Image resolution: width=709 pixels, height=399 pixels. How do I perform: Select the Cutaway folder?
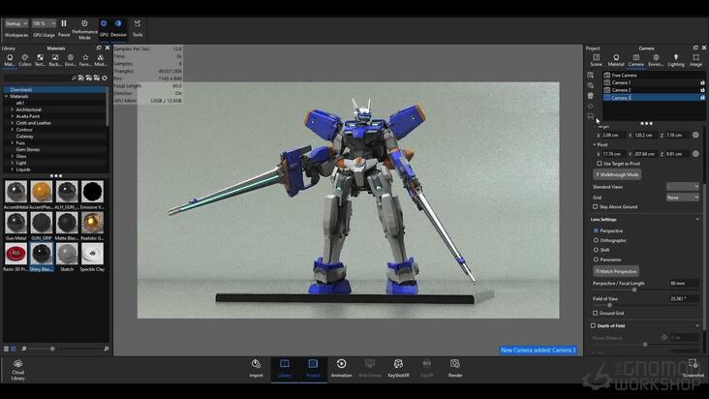(x=25, y=136)
